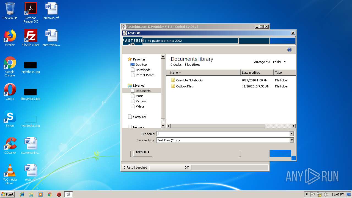This screenshot has height=198, width=352.
Task: Open the Pictures library
Action: point(141,101)
